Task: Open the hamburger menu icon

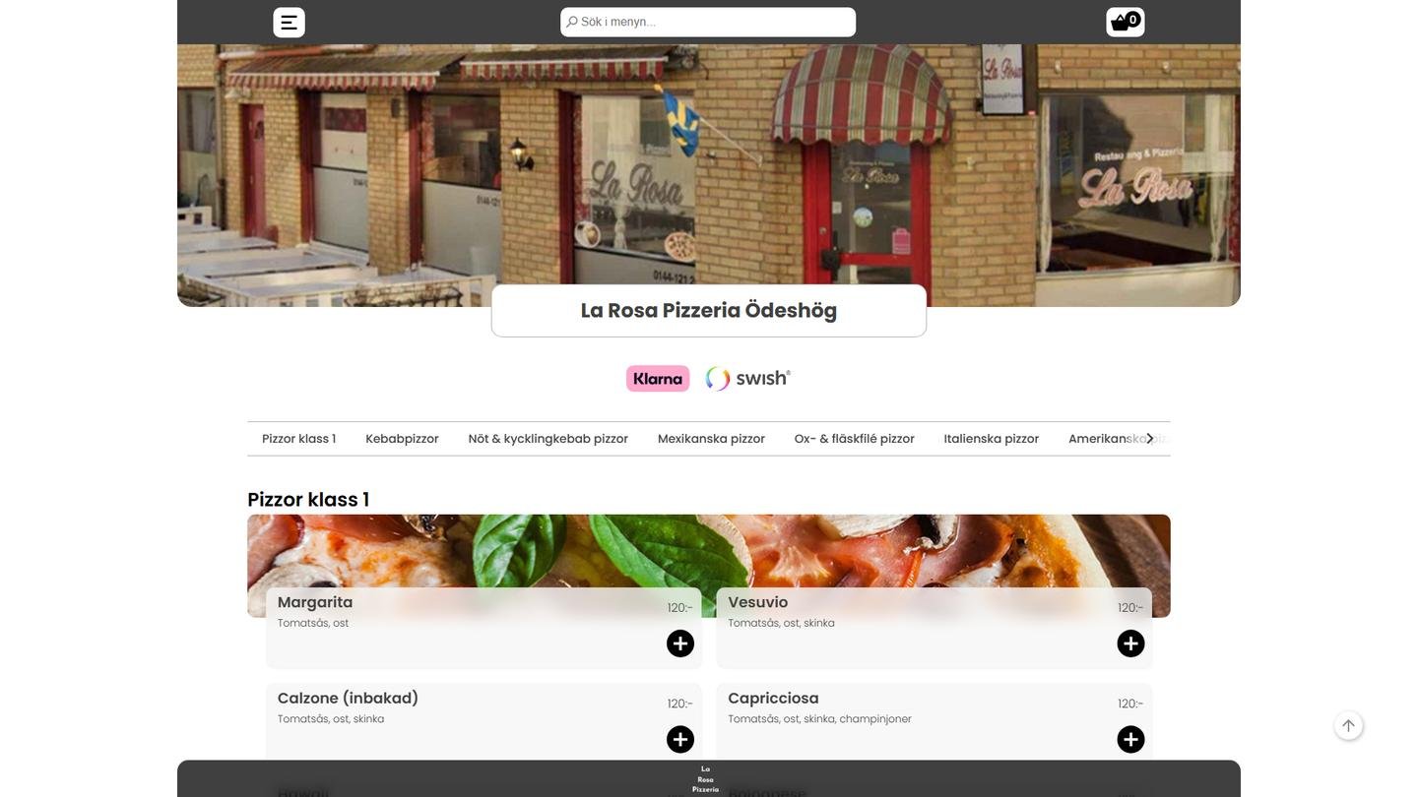Action: coord(289,23)
